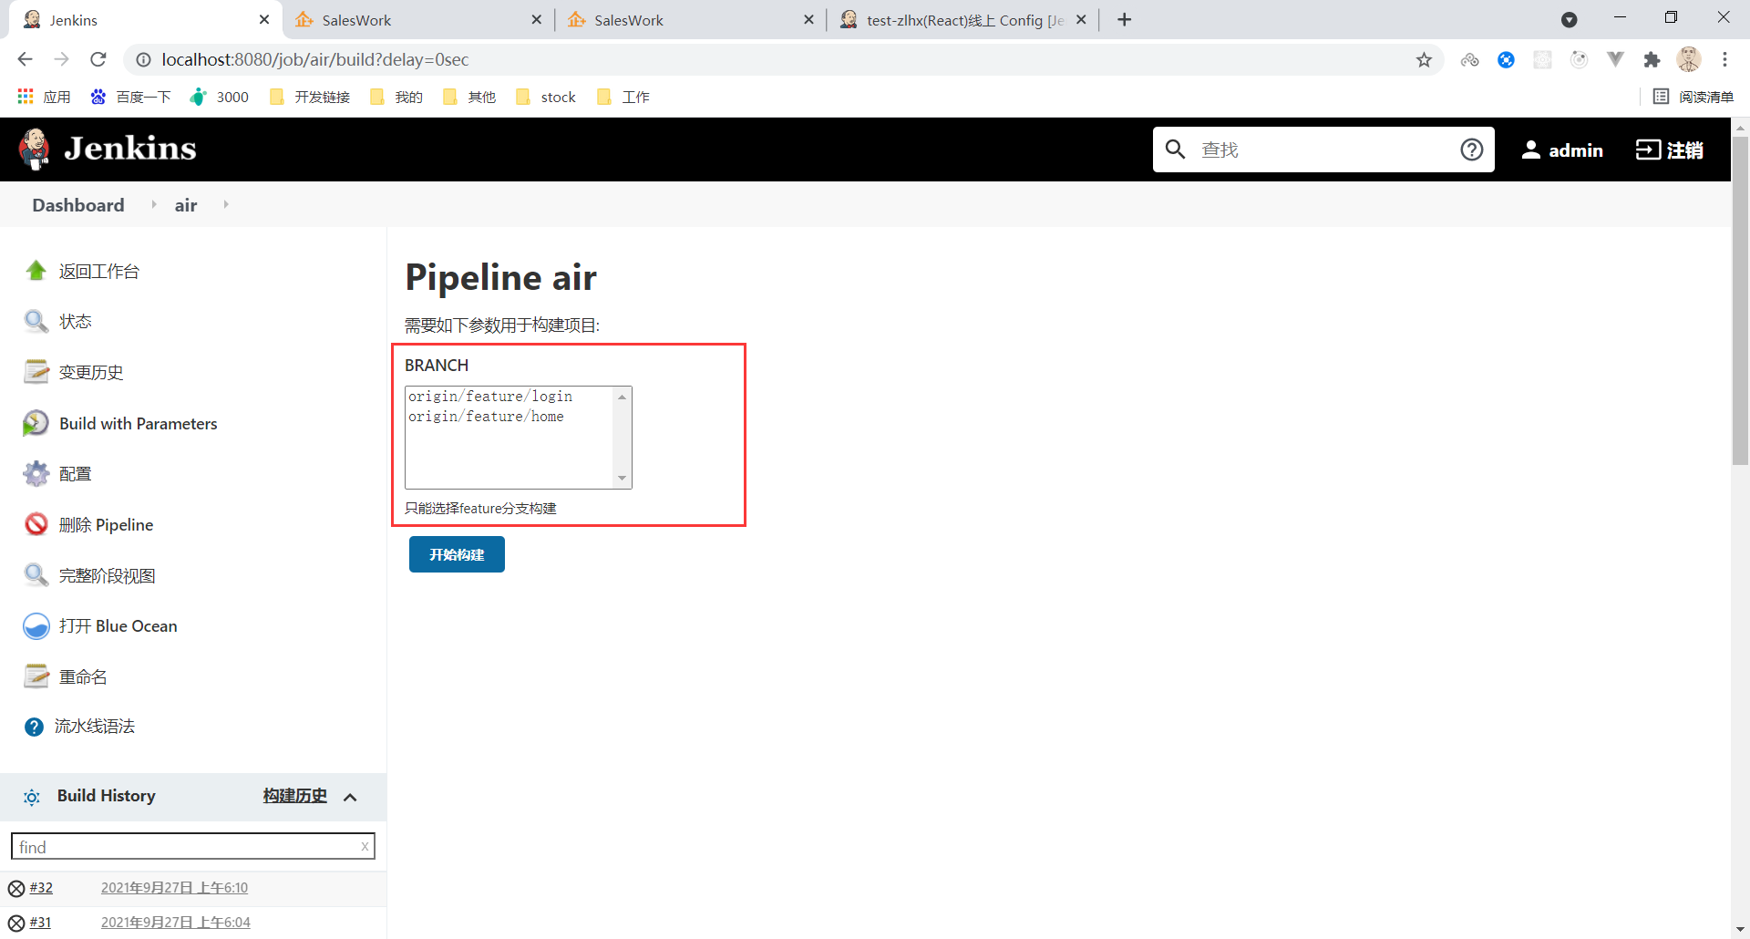Screen dimensions: 1750x939
Task: Open the help question mark icon
Action: coord(1471,149)
